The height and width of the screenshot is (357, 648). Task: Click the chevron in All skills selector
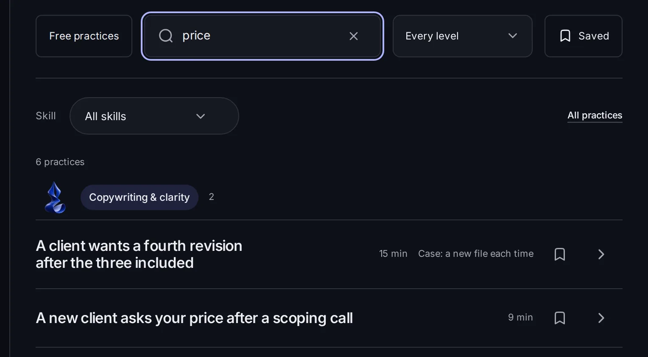click(x=201, y=116)
